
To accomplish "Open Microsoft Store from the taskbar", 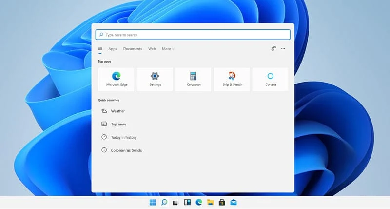I will pyautogui.click(x=222, y=202).
